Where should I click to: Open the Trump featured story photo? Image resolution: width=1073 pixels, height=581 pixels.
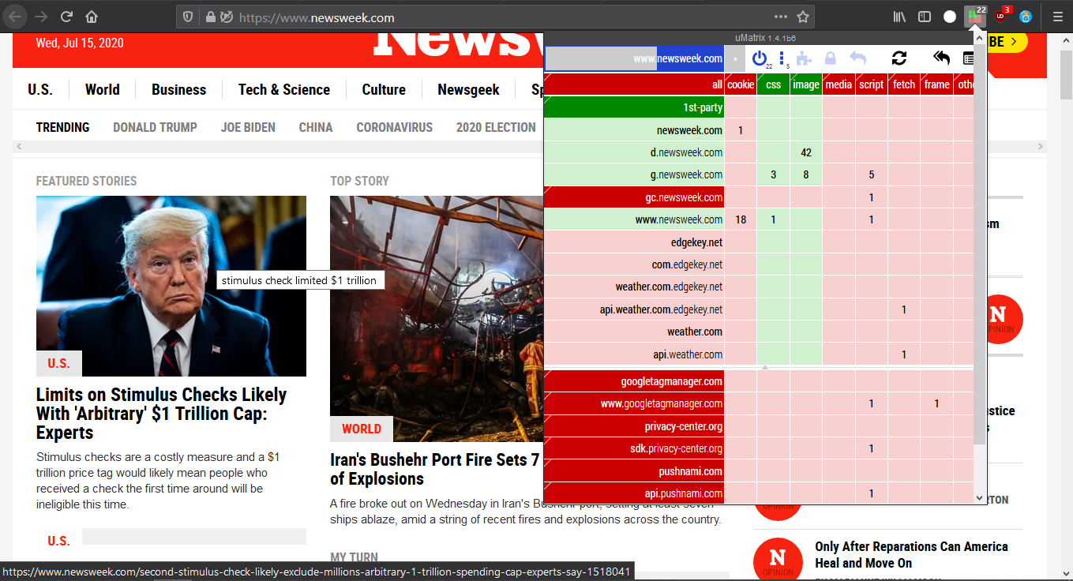pos(171,286)
